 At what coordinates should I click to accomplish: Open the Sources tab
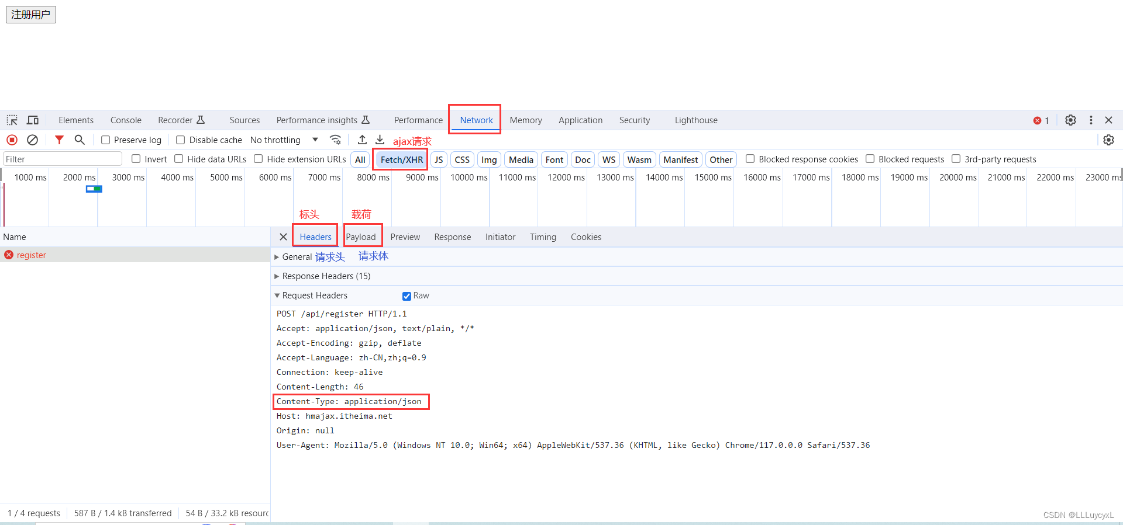point(244,120)
